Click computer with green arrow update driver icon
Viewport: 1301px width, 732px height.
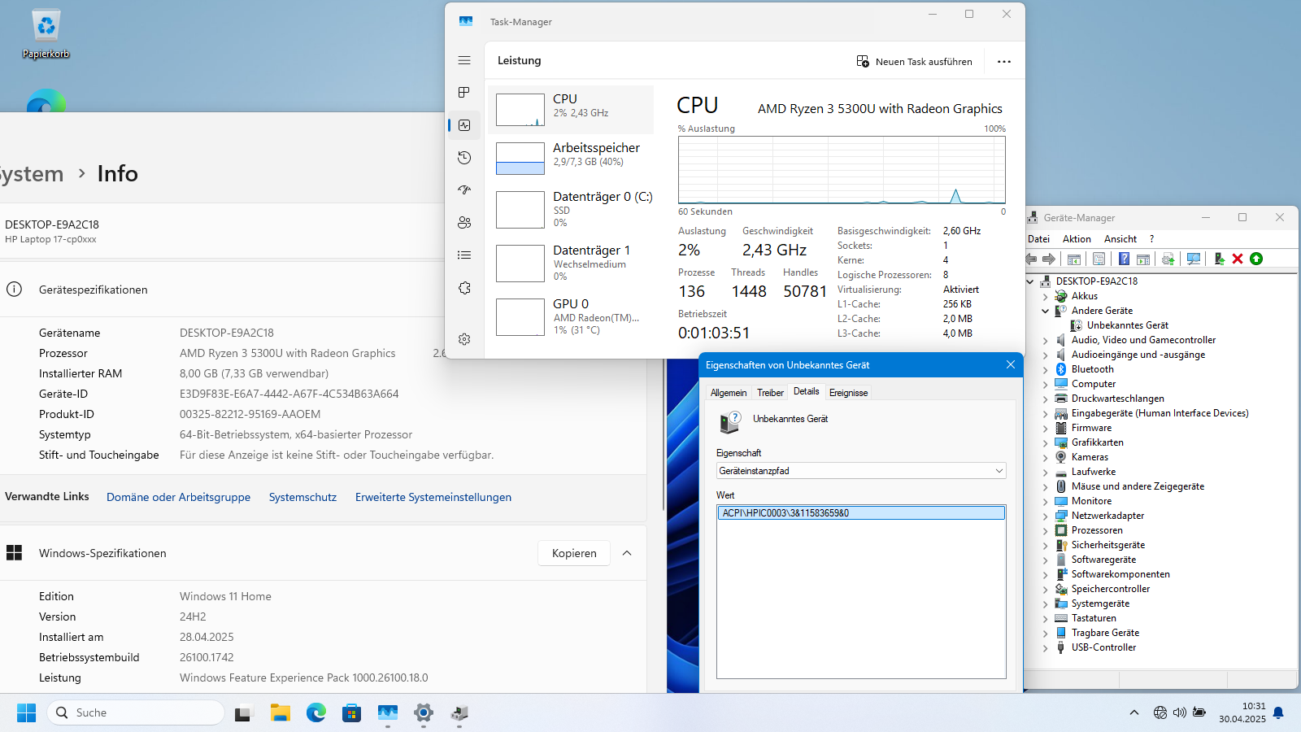(1219, 259)
